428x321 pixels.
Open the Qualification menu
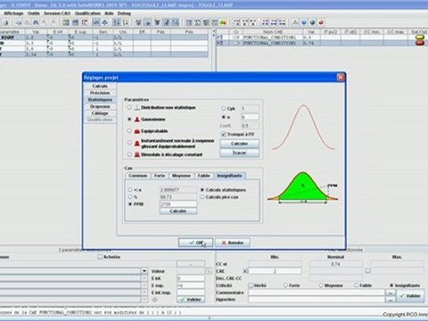(x=87, y=13)
